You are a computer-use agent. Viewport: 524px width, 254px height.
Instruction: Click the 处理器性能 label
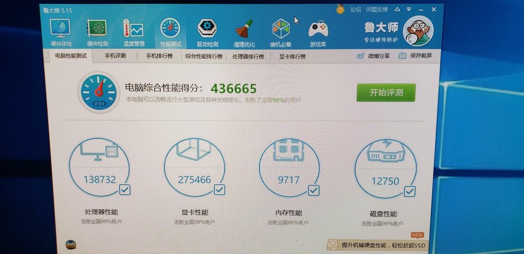[x=101, y=212]
